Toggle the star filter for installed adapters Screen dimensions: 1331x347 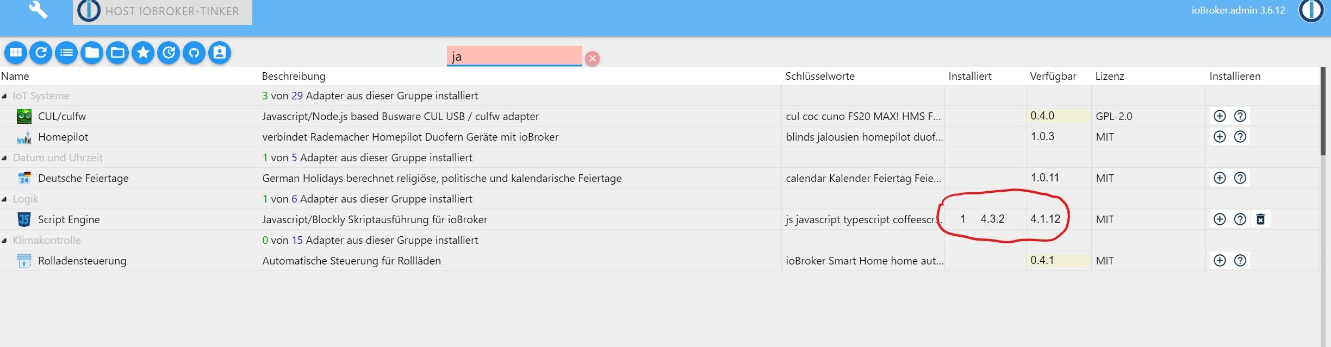pos(143,53)
